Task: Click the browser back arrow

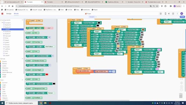Action: 2,6
